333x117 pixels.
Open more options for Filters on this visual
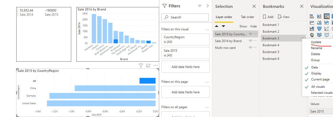click(207, 30)
